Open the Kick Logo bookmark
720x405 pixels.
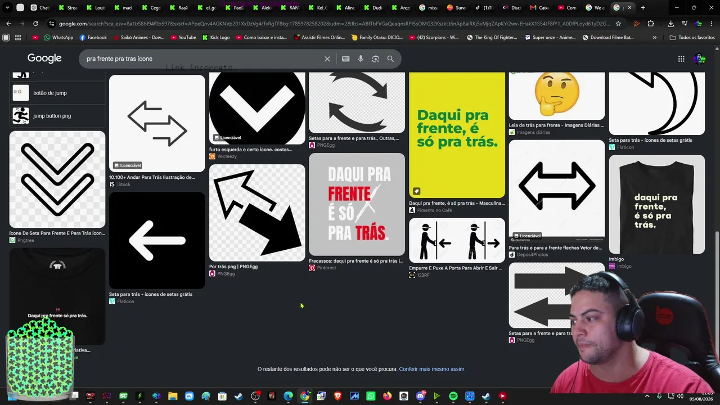point(215,37)
